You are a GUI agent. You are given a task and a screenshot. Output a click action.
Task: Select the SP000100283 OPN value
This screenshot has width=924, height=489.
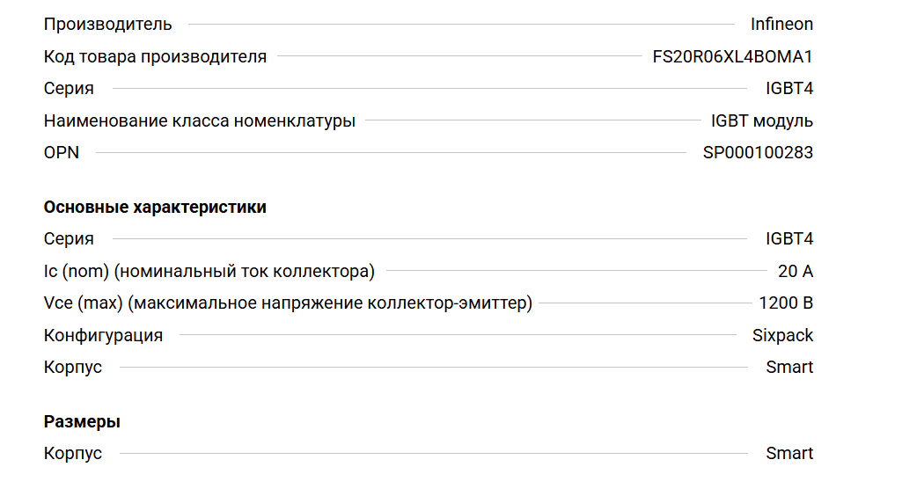tap(758, 153)
